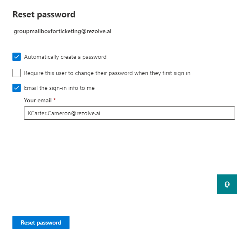Click the KCarter.Cameron@rezolve.ai text in the field
The width and height of the screenshot is (240, 232).
point(64,113)
